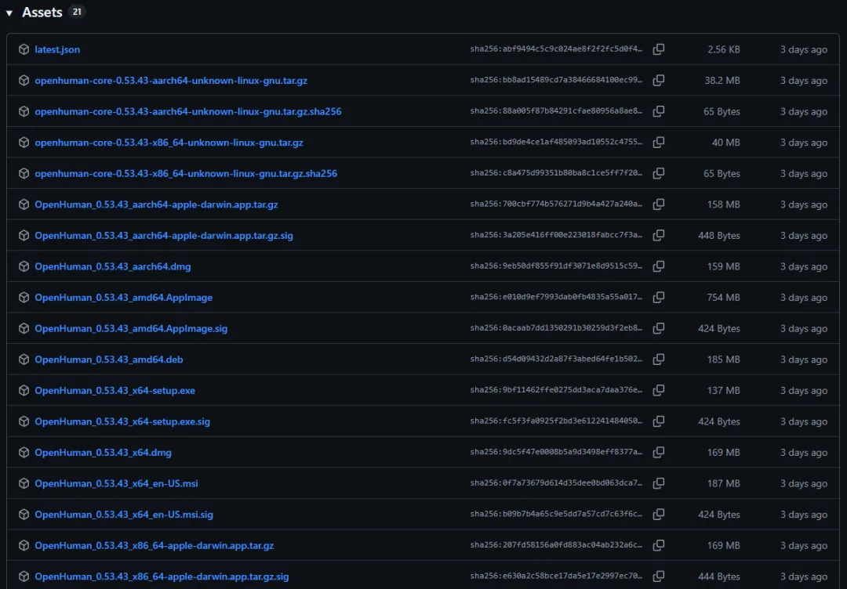Download openhuman-core aarch64 linux tar.gz
Viewport: 847px width, 589px height.
tap(171, 81)
